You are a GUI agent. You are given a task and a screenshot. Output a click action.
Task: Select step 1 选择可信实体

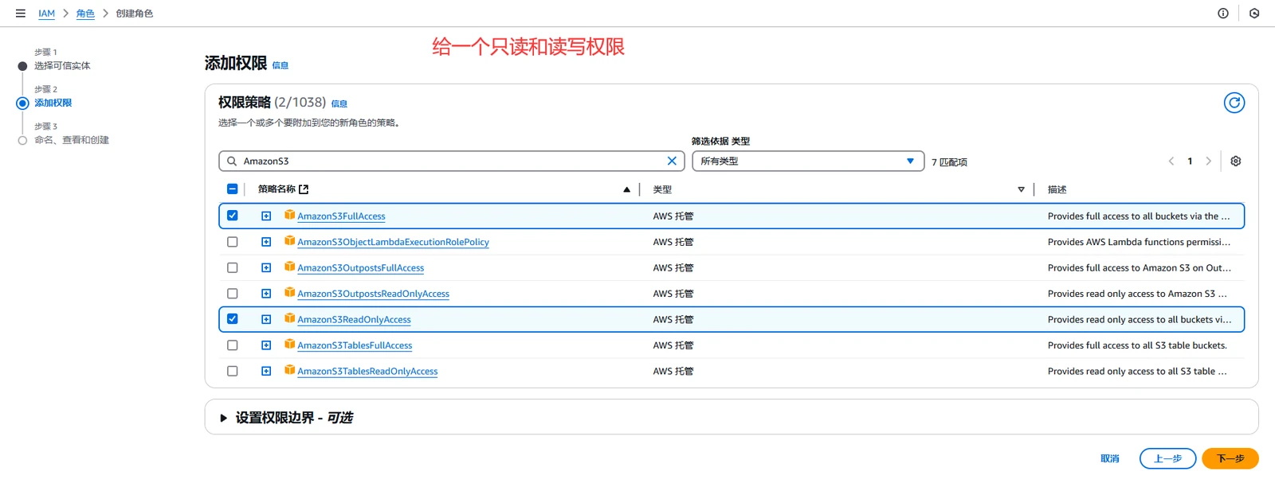(62, 66)
